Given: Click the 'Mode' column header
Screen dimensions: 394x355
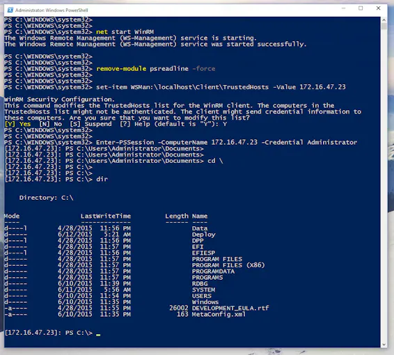Looking at the screenshot, I should tap(12, 216).
